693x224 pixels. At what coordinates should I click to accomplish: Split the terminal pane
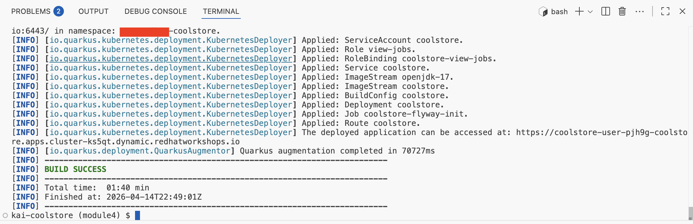pyautogui.click(x=606, y=12)
